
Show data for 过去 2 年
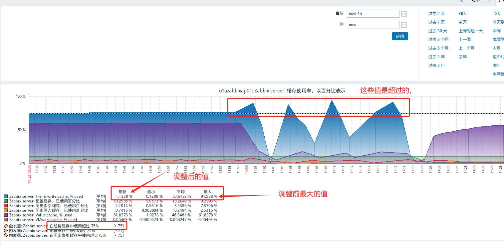(436, 65)
